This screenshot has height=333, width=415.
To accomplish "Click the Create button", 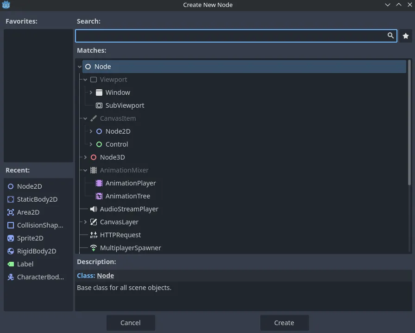I will pos(284,322).
